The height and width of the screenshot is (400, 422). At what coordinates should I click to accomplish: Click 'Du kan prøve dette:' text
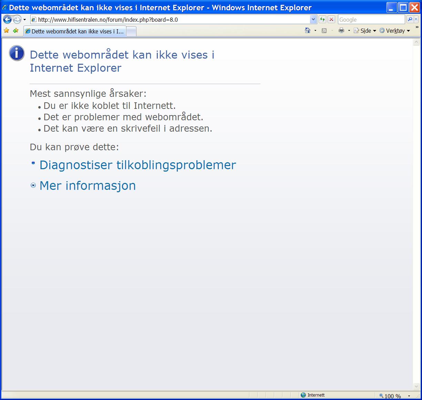(x=74, y=147)
